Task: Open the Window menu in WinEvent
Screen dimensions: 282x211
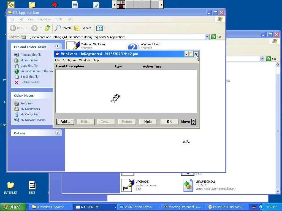Action: coord(84,60)
